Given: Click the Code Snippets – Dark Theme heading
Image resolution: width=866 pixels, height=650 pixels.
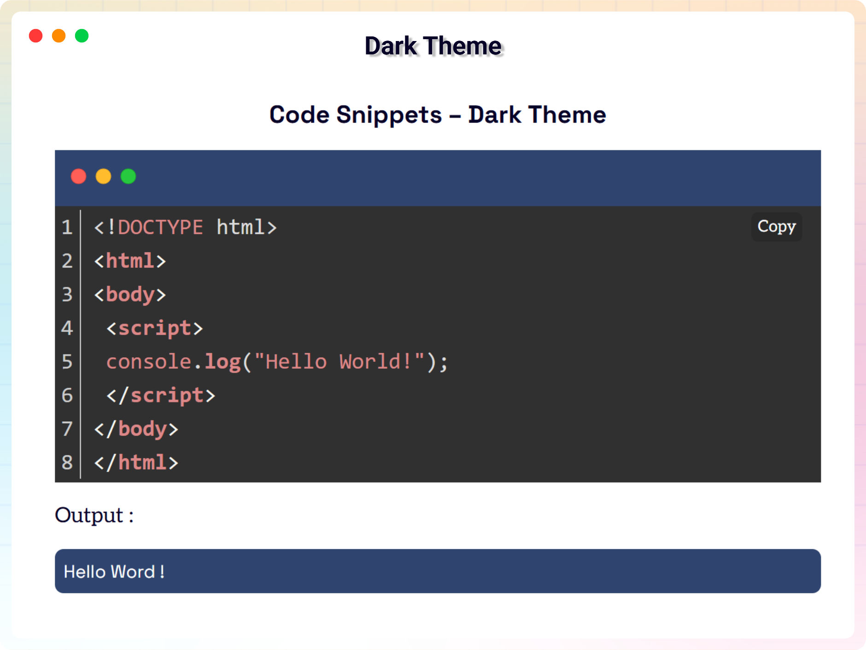Looking at the screenshot, I should coord(438,115).
